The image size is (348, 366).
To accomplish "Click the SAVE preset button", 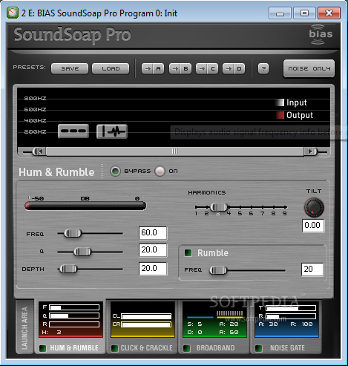I will click(70, 68).
